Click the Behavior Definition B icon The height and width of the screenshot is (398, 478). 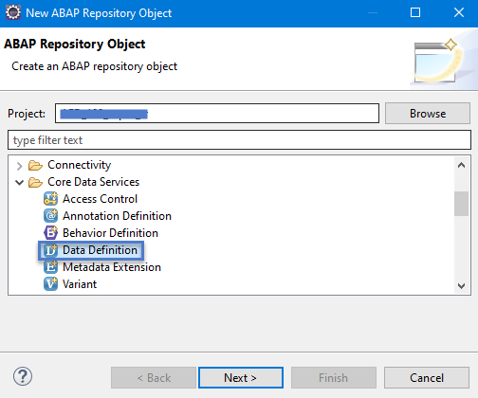(x=50, y=233)
